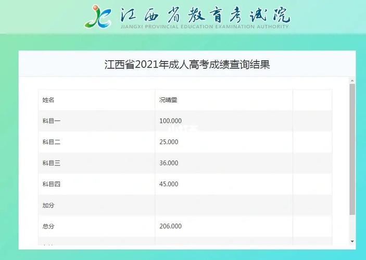Click the Jiangxi Education Examination Authority logo
Screen dimensions: 366x260
point(98,16)
